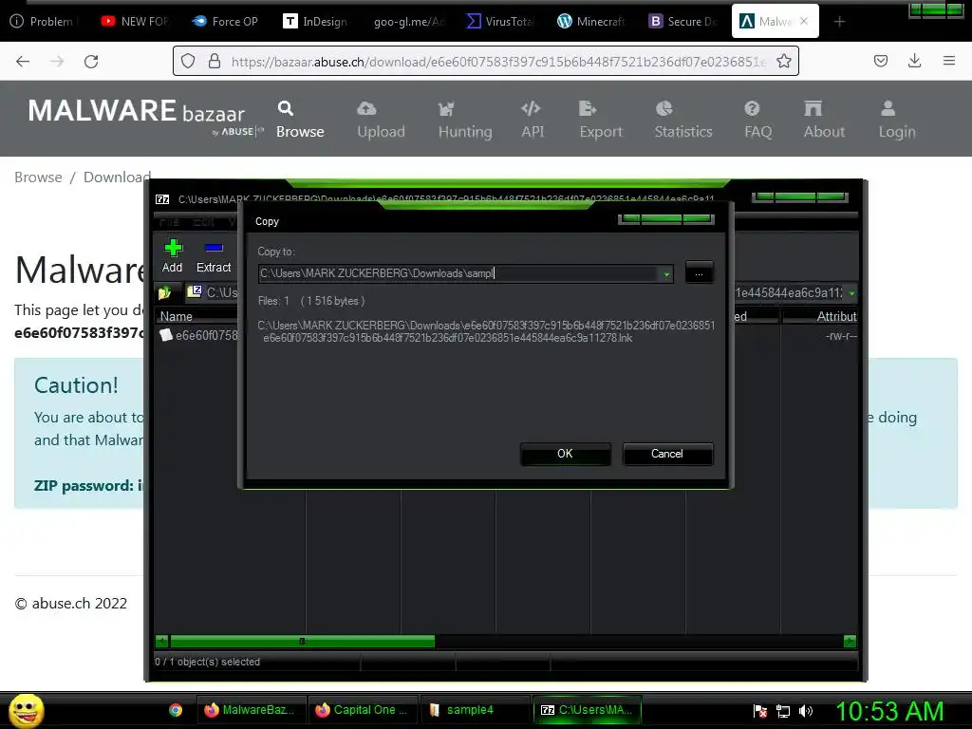Close the Malware browser tab
Image resolution: width=972 pixels, height=729 pixels.
pyautogui.click(x=804, y=21)
